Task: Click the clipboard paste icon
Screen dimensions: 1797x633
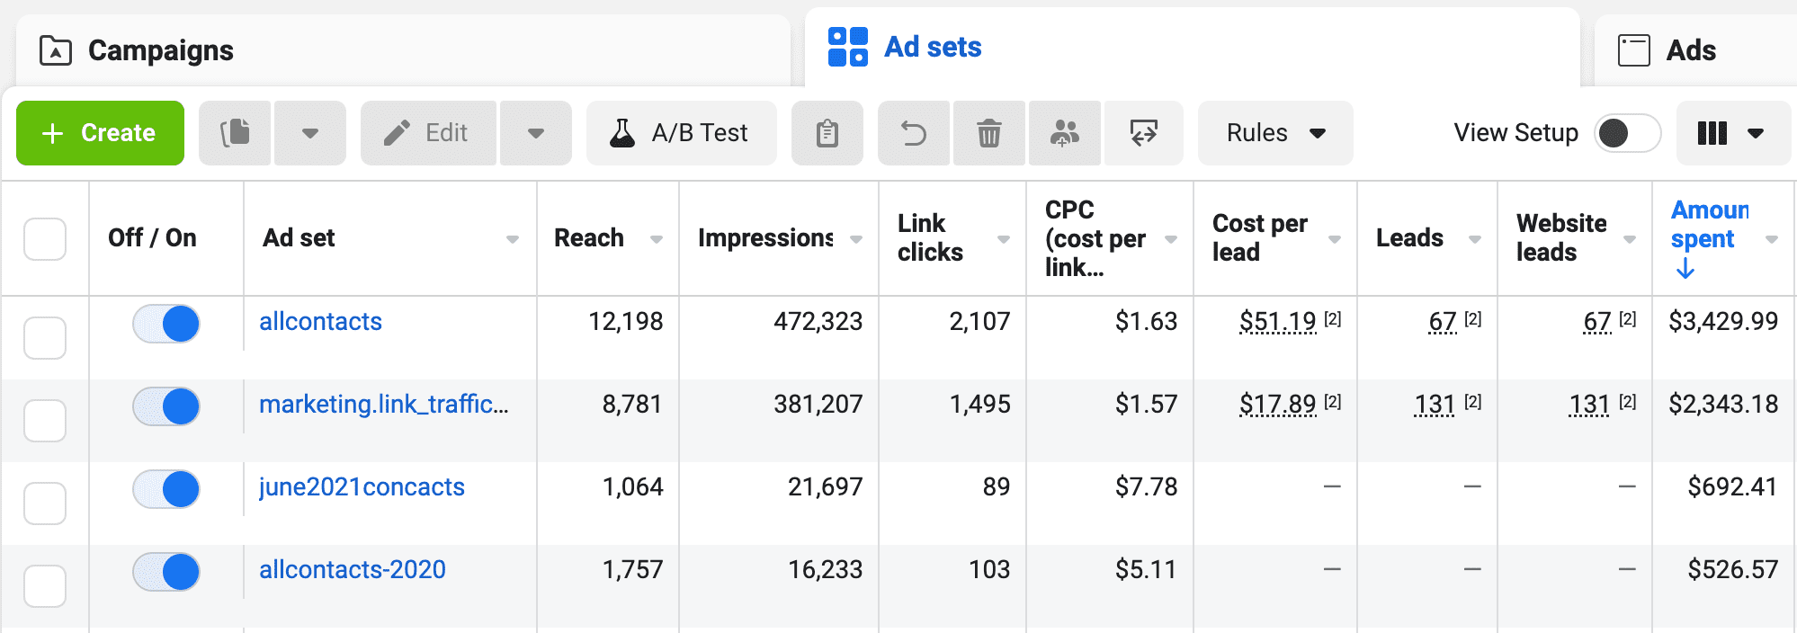Action: [x=827, y=133]
